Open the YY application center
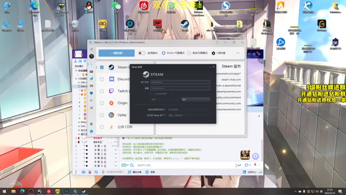This screenshot has height=195, width=346. pos(250,172)
